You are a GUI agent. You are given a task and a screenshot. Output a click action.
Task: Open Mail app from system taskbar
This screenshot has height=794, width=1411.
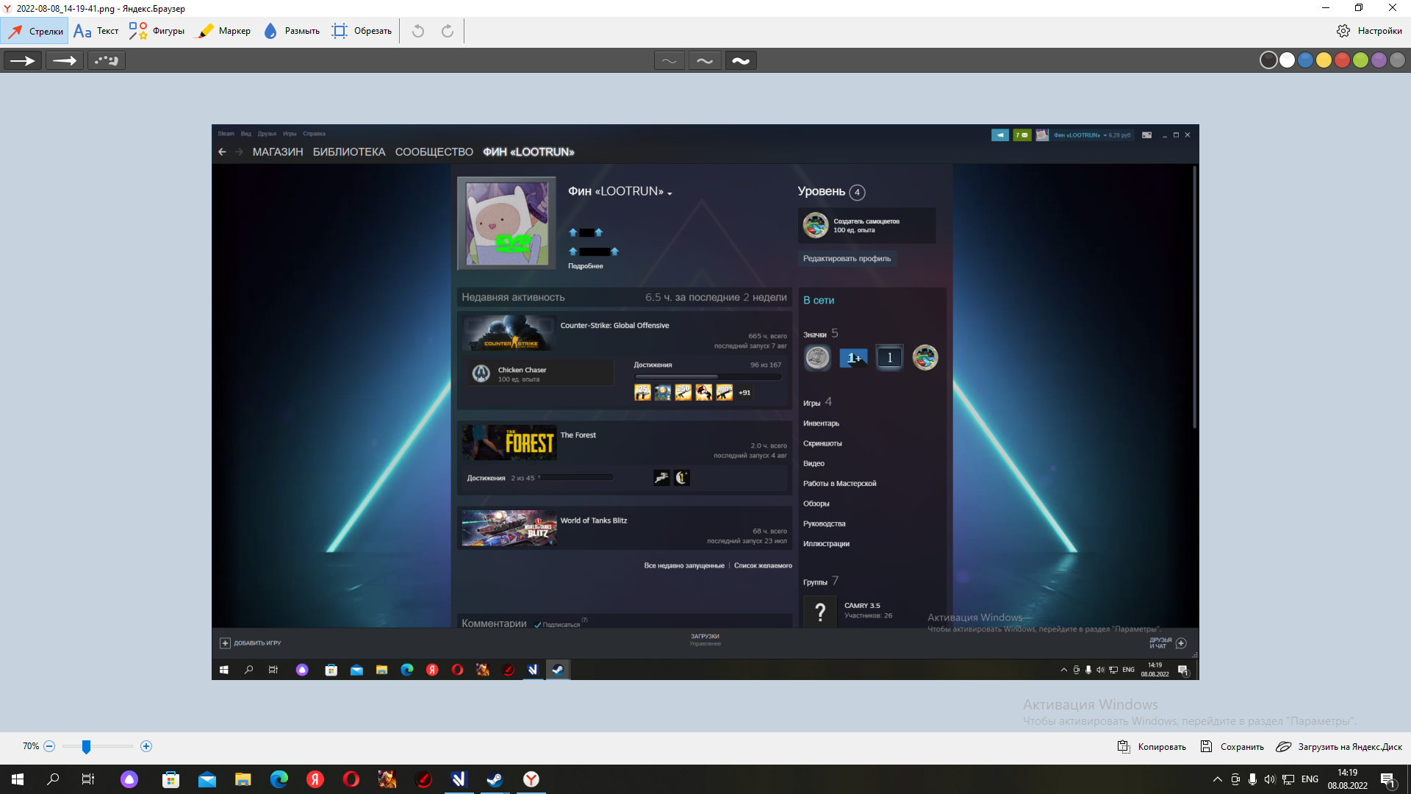(x=207, y=779)
